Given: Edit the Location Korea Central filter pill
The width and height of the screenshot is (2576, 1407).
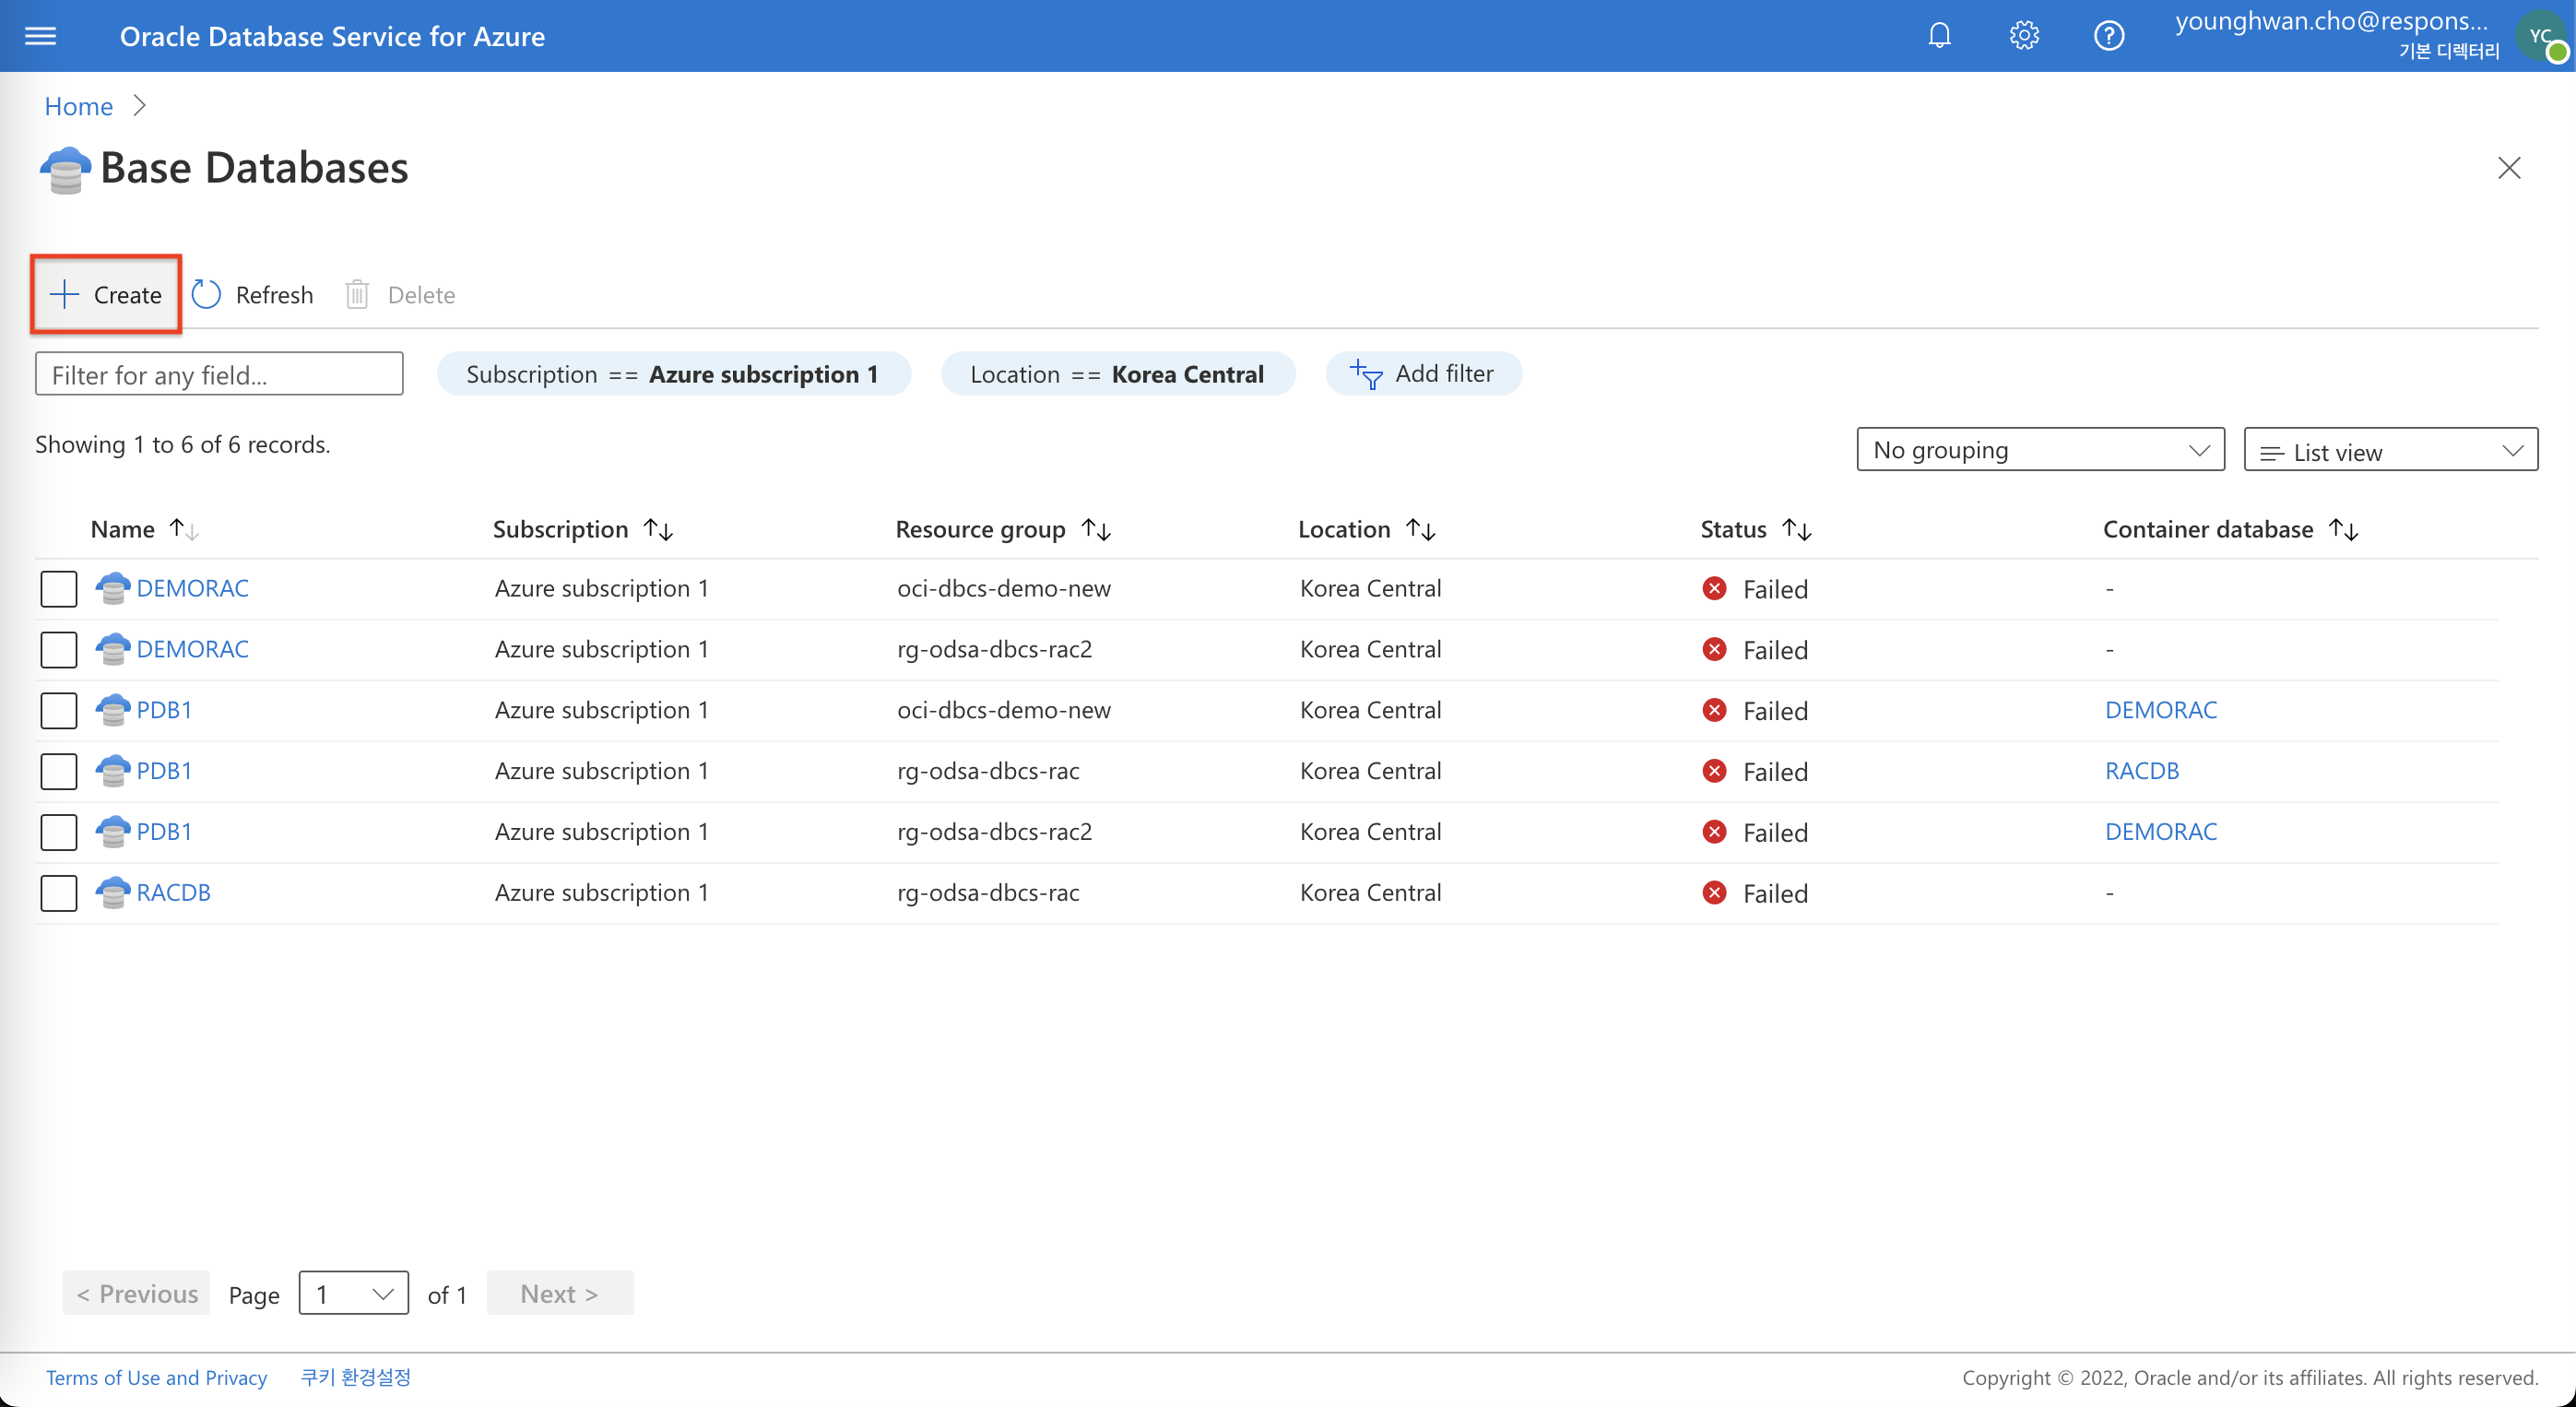Looking at the screenshot, I should click(x=1117, y=374).
